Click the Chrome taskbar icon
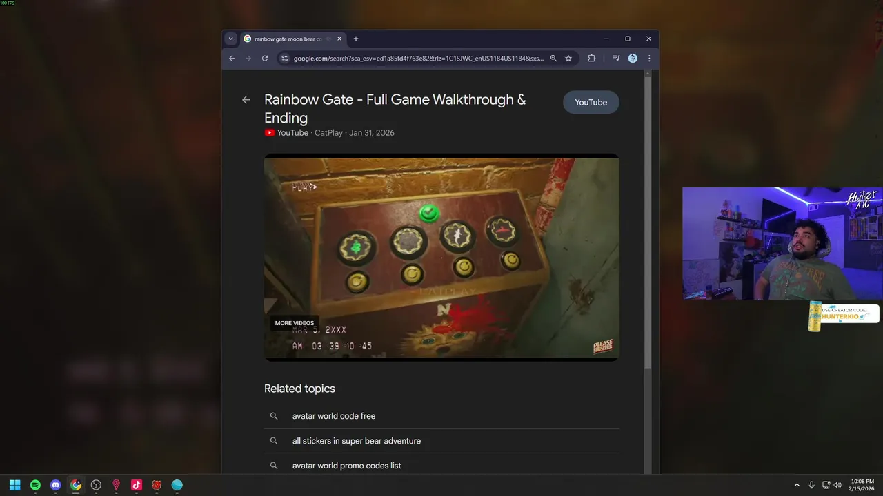883x496 pixels. pos(76,485)
